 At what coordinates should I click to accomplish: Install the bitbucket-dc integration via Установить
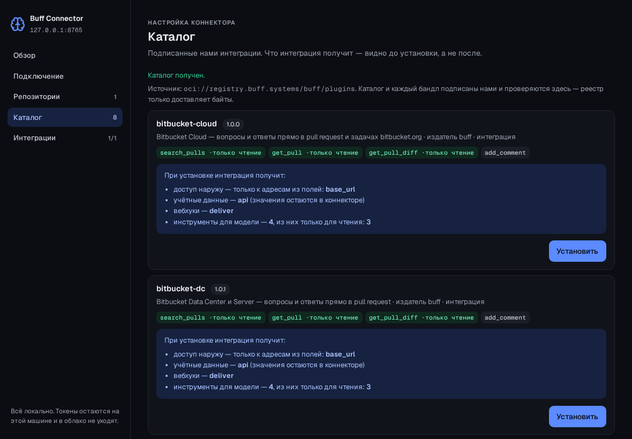click(x=577, y=417)
